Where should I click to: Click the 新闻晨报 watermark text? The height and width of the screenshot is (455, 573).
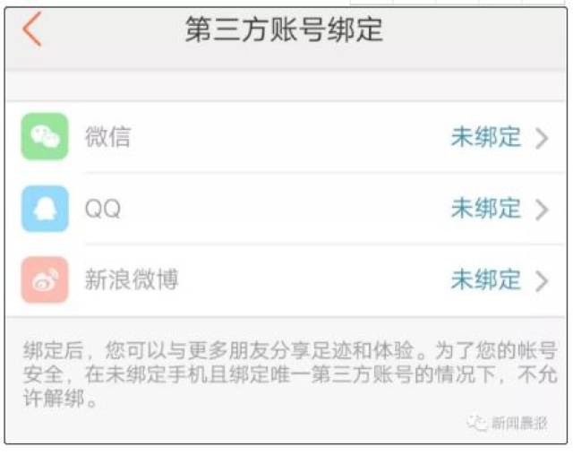click(519, 423)
